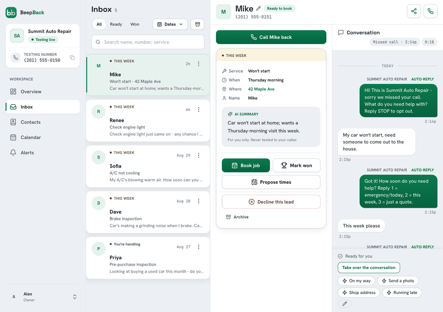This screenshot has width=443, height=312.
Task: Click the P avatar on Priya's card
Action: (x=99, y=249)
